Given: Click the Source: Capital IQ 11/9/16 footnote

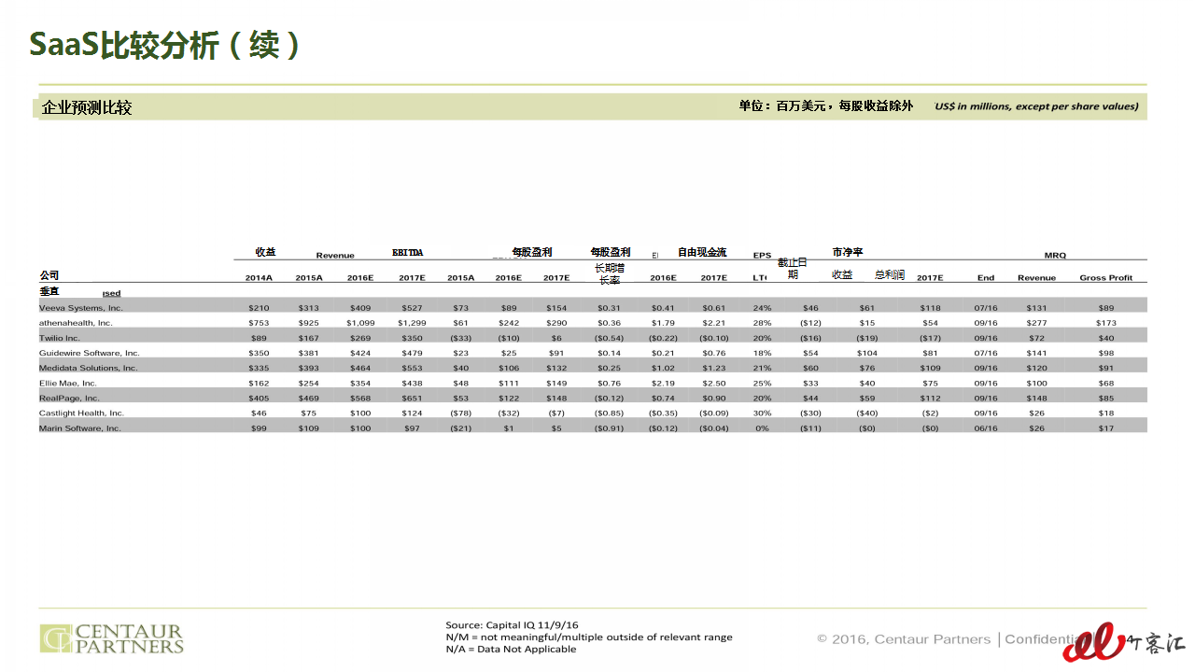Looking at the screenshot, I should coord(512,625).
